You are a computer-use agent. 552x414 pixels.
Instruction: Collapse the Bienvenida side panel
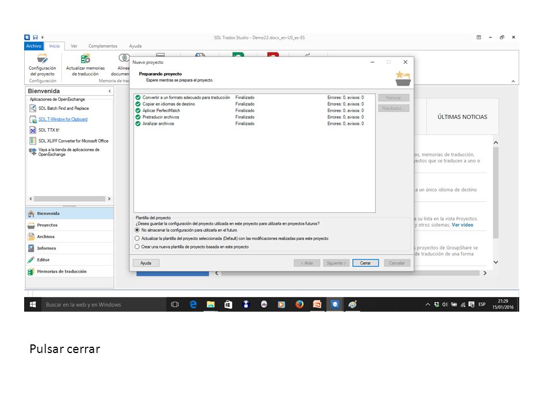pos(110,91)
